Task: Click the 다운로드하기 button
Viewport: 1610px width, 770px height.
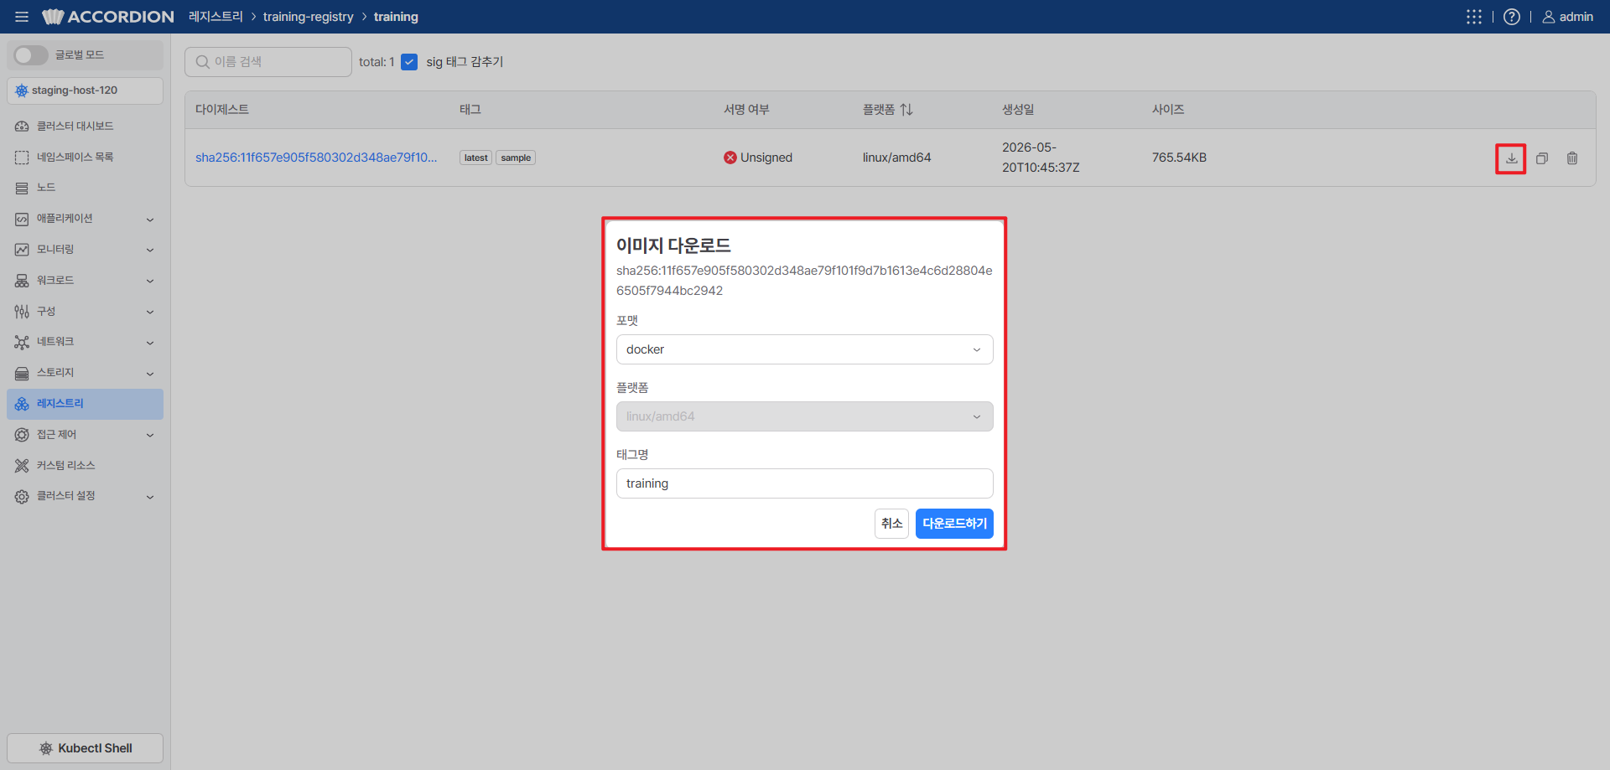Action: tap(954, 524)
